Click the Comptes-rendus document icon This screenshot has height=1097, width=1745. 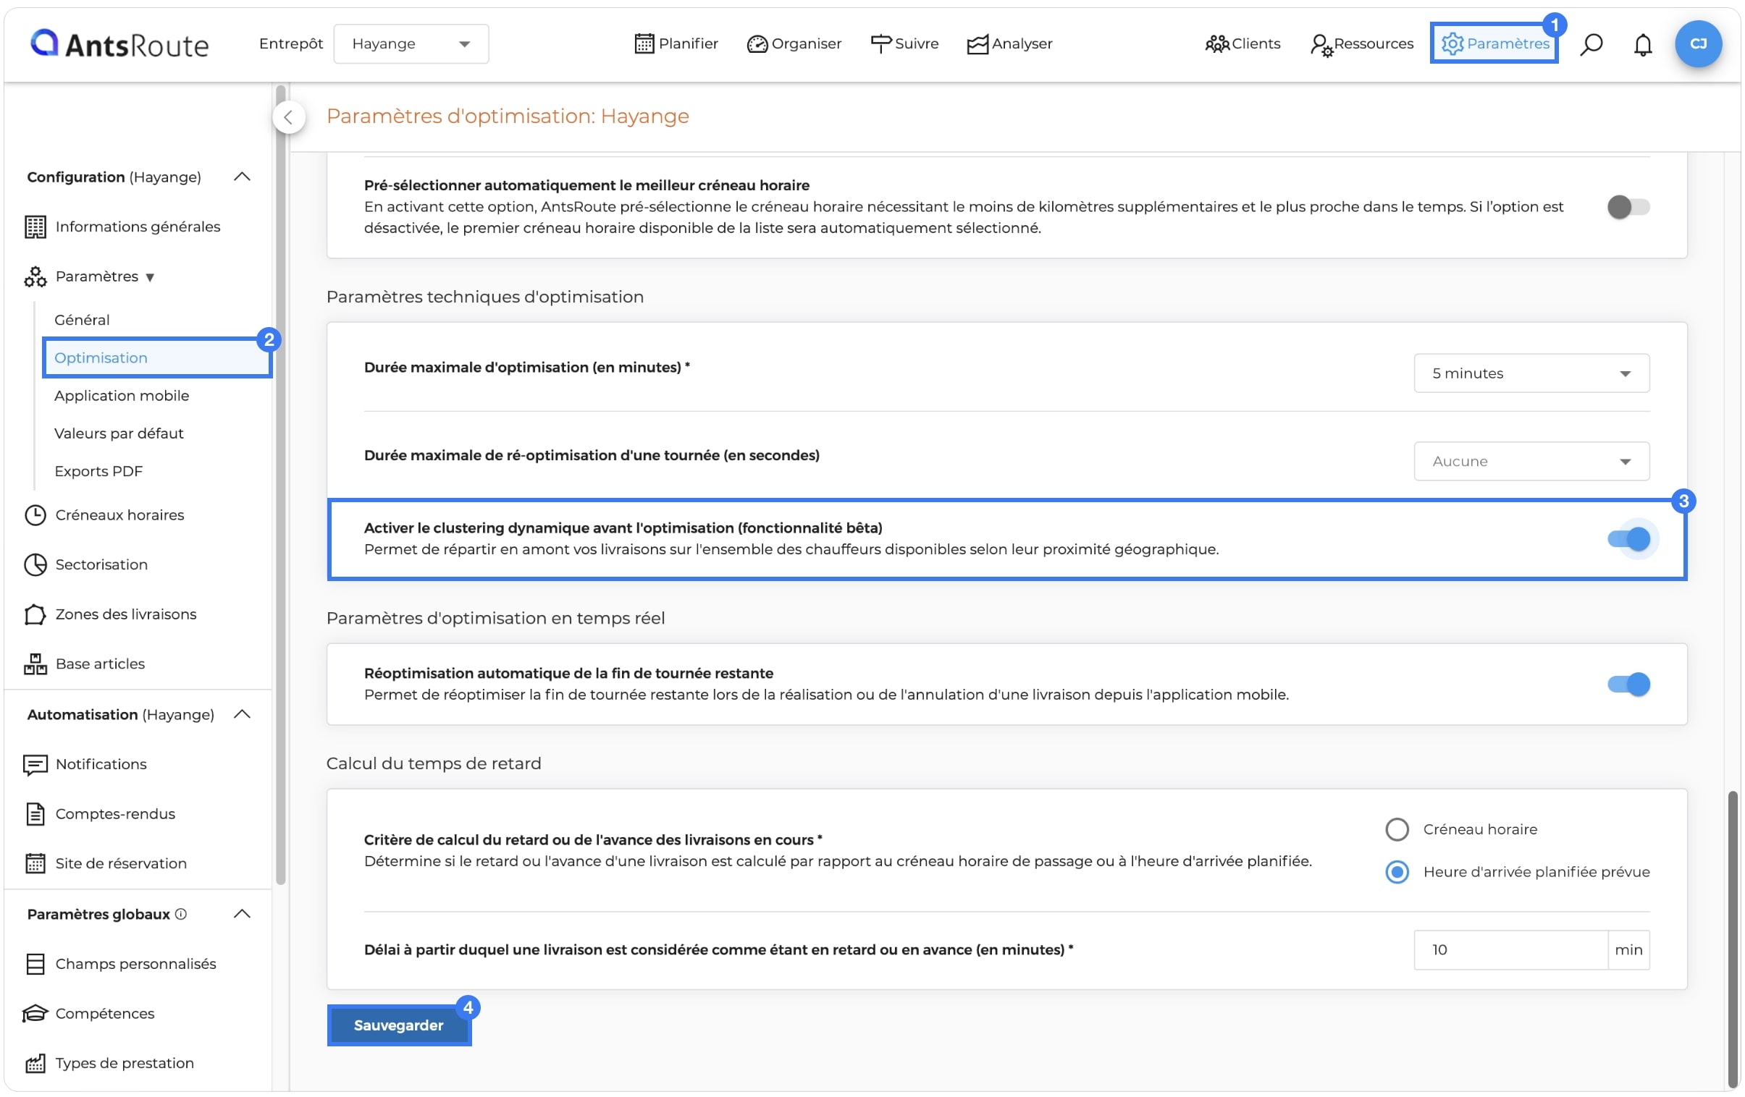[x=35, y=814]
